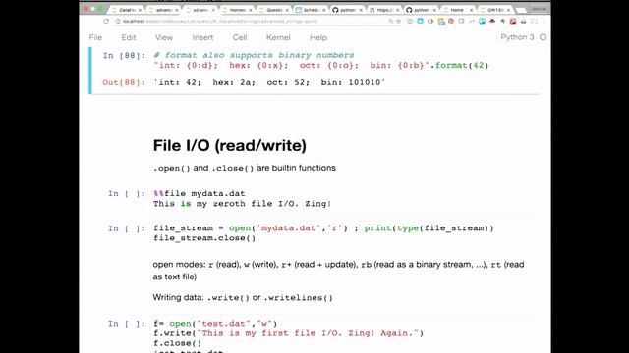Bookmark this page with the star icon
This screenshot has width=629, height=353.
coord(398,22)
